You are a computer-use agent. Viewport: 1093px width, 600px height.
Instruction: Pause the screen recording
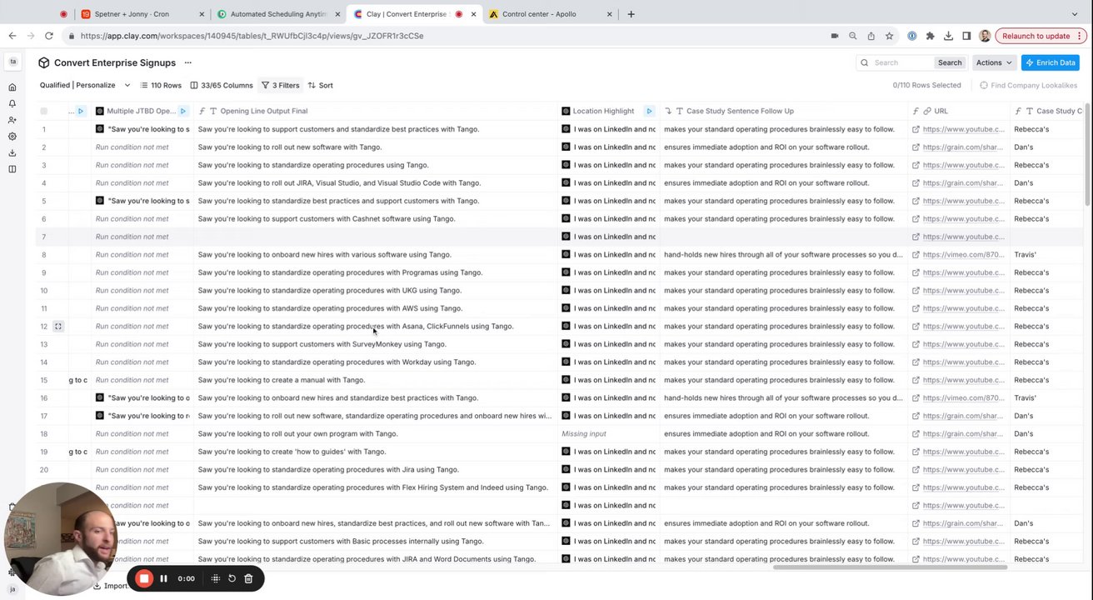pos(163,578)
